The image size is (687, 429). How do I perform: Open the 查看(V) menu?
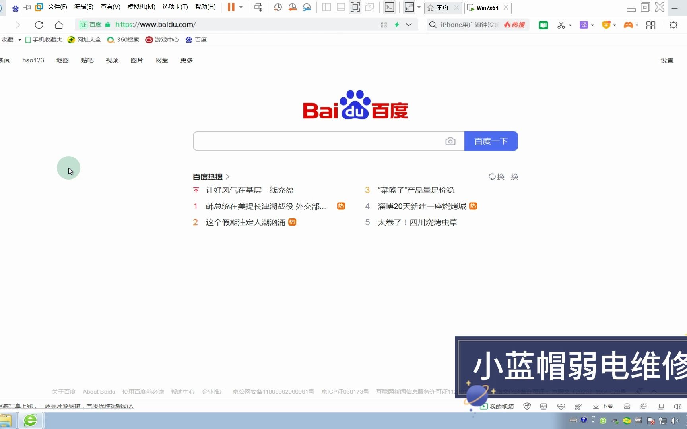point(111,7)
